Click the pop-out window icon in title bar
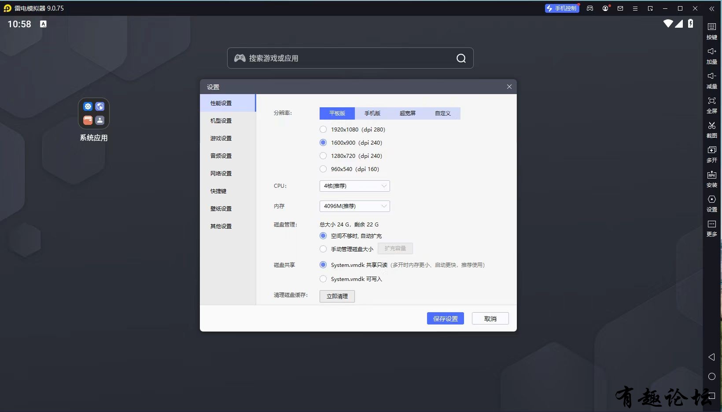Image resolution: width=722 pixels, height=412 pixels. pos(650,8)
